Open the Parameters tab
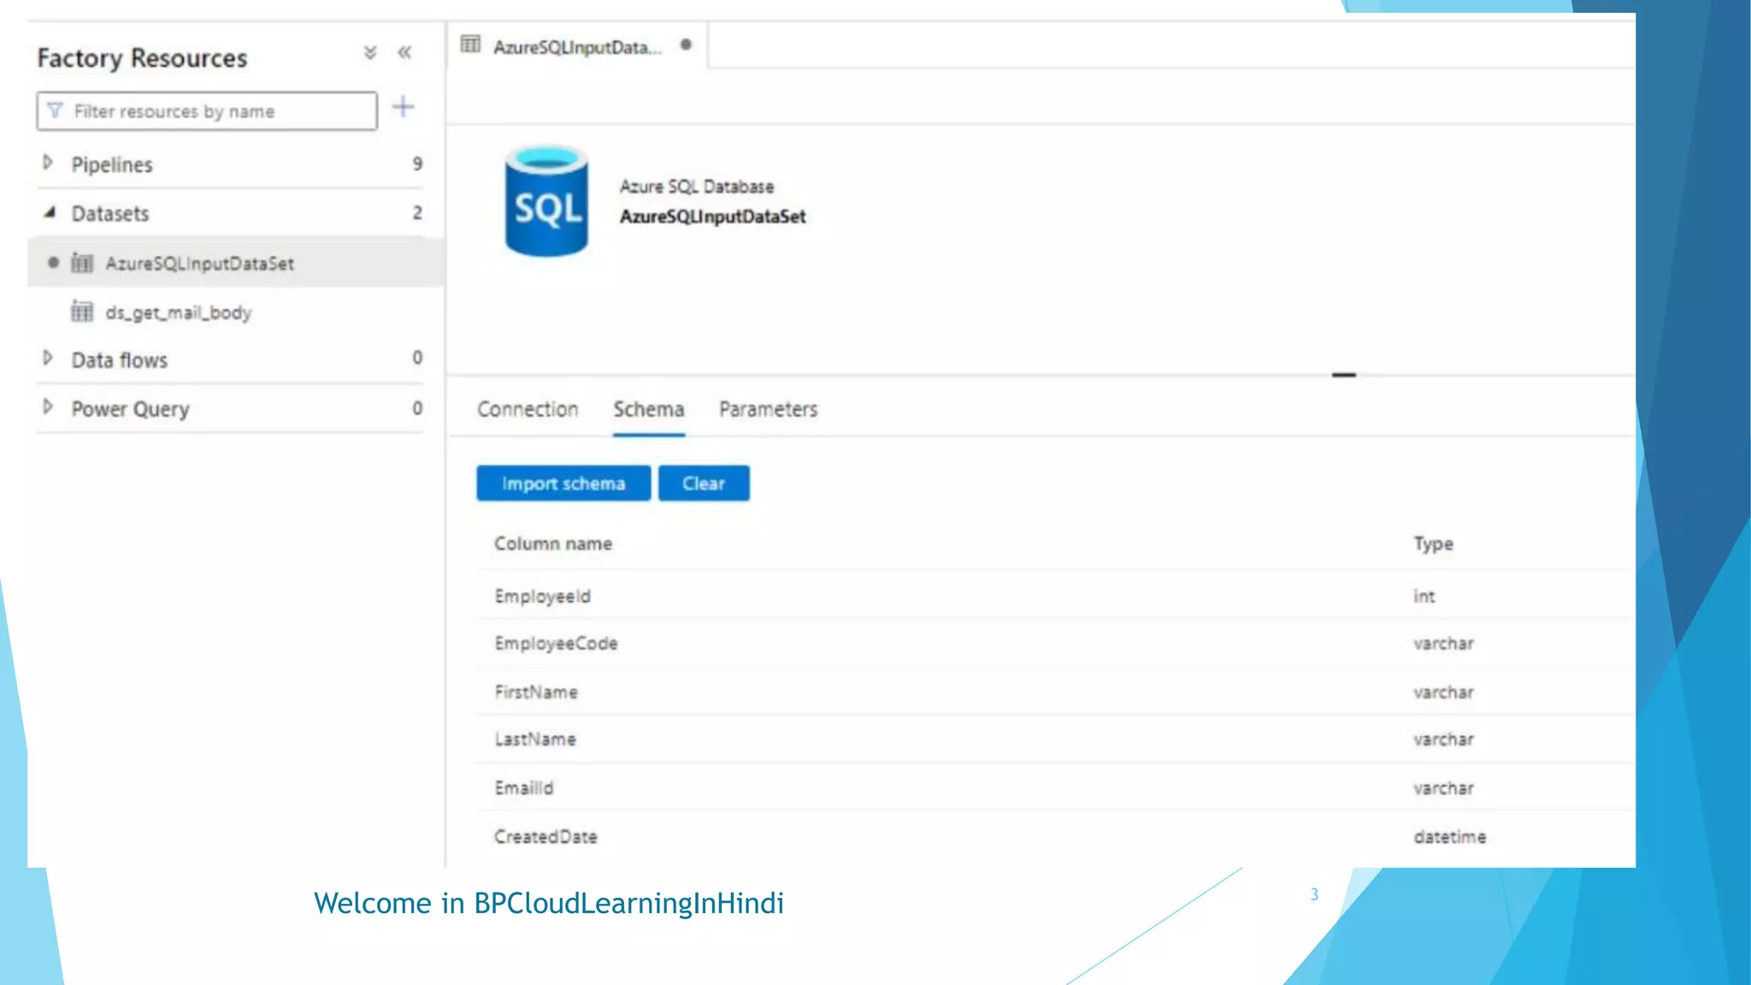Screen dimensions: 1751x985 click(x=768, y=410)
